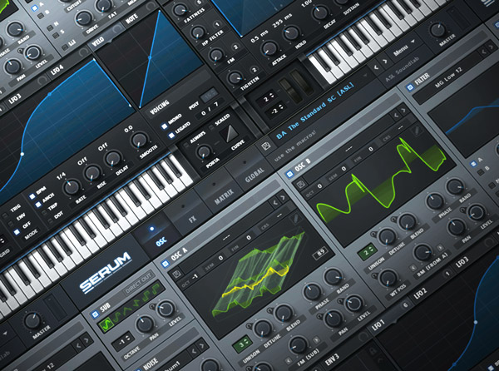Open preset browser dropdown arrow
499x371 pixels.
click(365, 76)
